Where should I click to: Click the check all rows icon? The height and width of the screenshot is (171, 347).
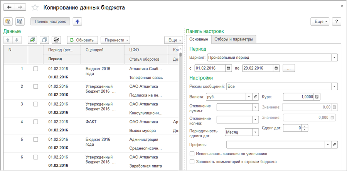click(x=33, y=40)
